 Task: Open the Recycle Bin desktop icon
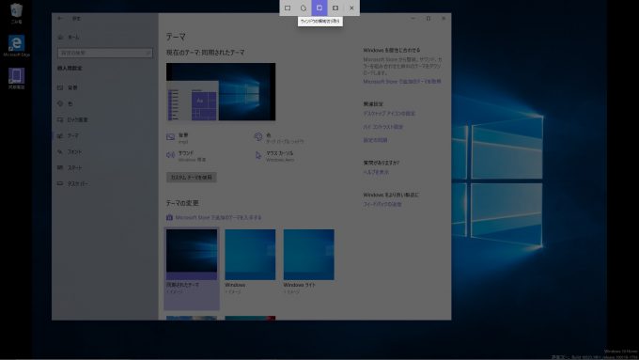tap(16, 13)
